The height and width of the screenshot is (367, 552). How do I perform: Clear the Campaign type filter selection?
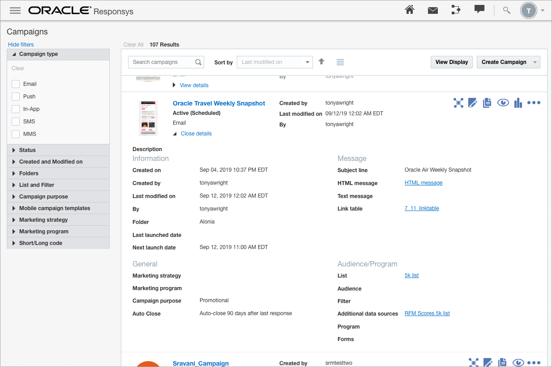18,68
